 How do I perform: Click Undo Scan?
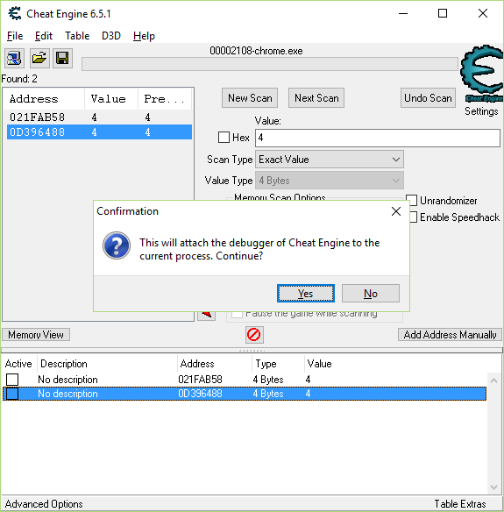tap(428, 98)
